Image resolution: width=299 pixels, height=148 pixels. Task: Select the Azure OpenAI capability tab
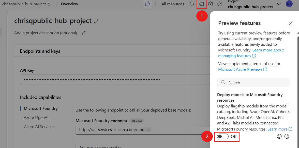(36, 118)
